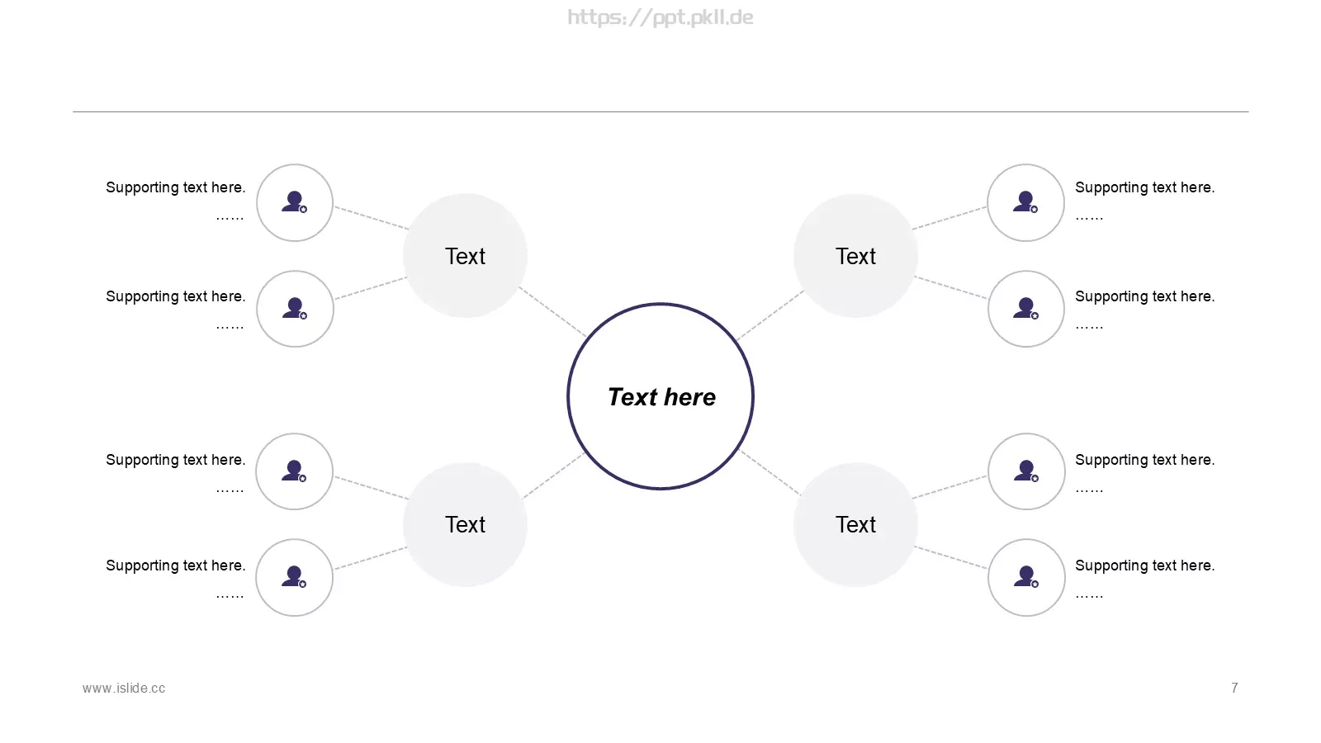Select the second user icon on the left

[295, 309]
